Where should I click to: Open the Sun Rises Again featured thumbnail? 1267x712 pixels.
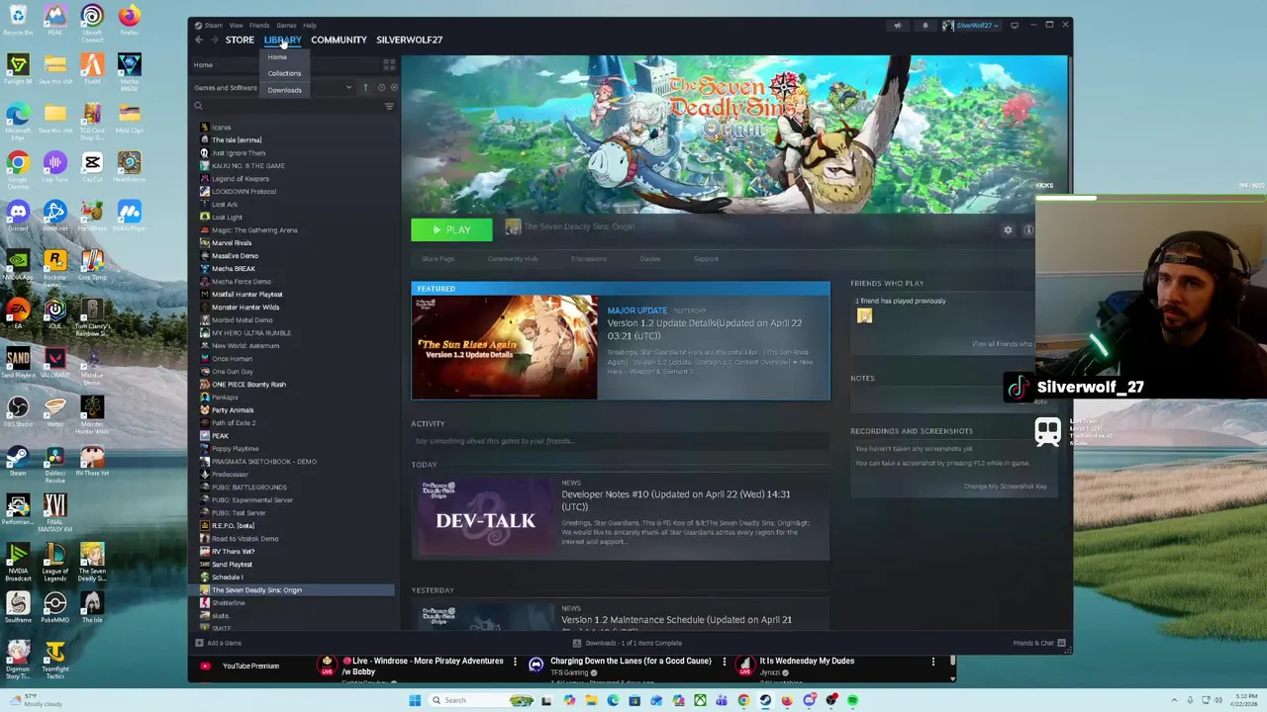tap(505, 347)
